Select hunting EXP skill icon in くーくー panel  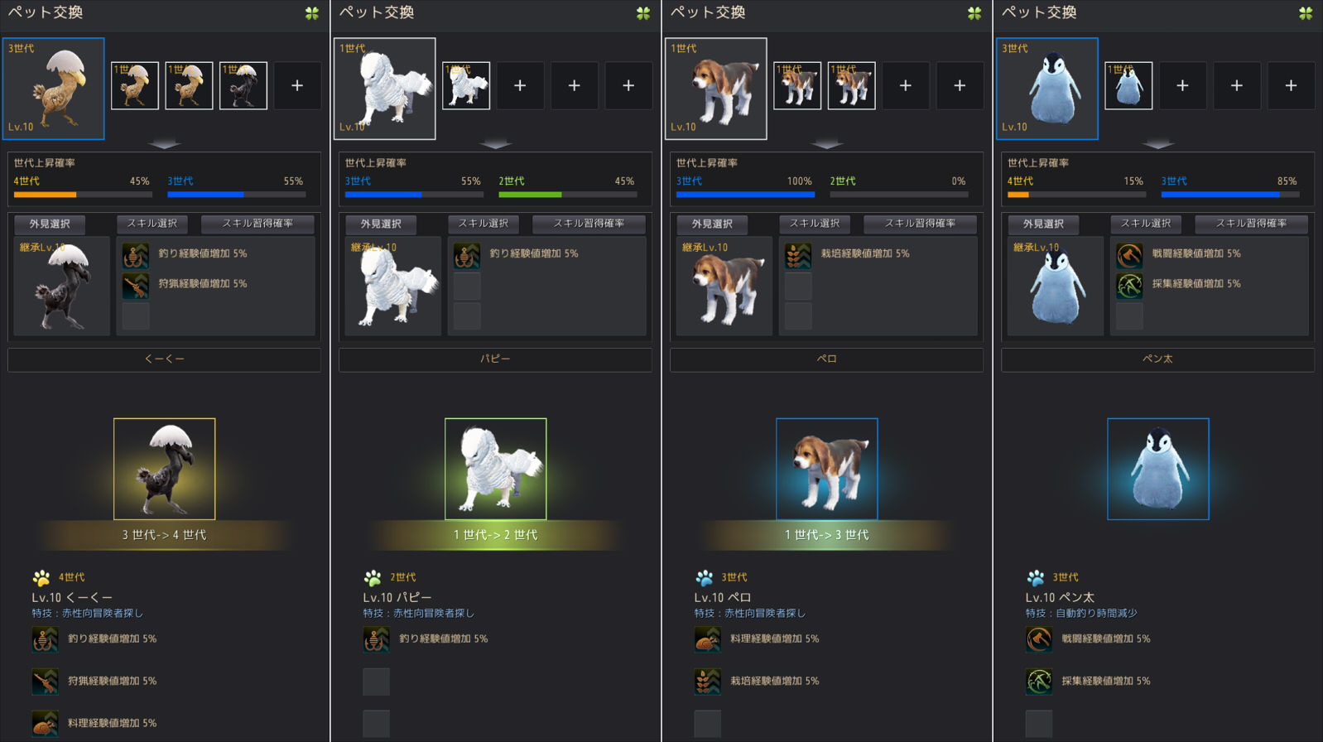136,286
